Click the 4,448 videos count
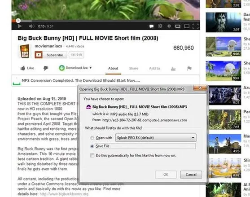This screenshot has width=250, height=197. [x=75, y=46]
